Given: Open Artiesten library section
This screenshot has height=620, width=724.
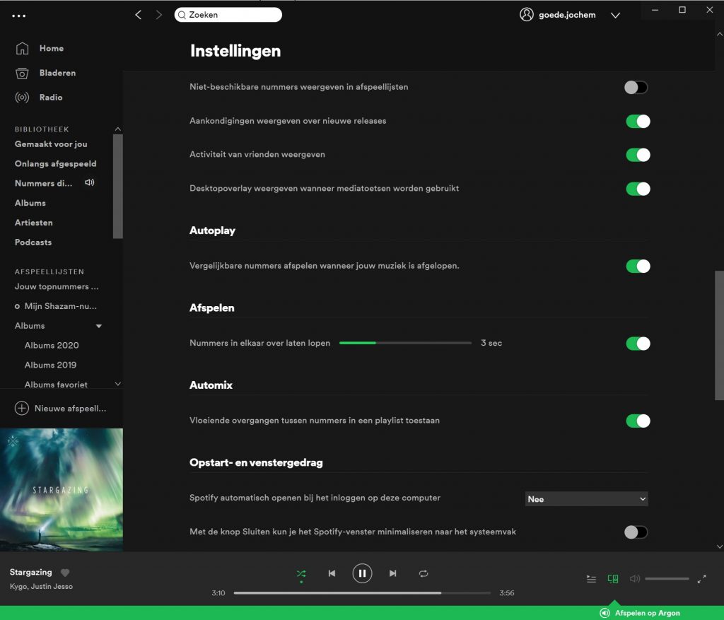Looking at the screenshot, I should pyautogui.click(x=34, y=223).
